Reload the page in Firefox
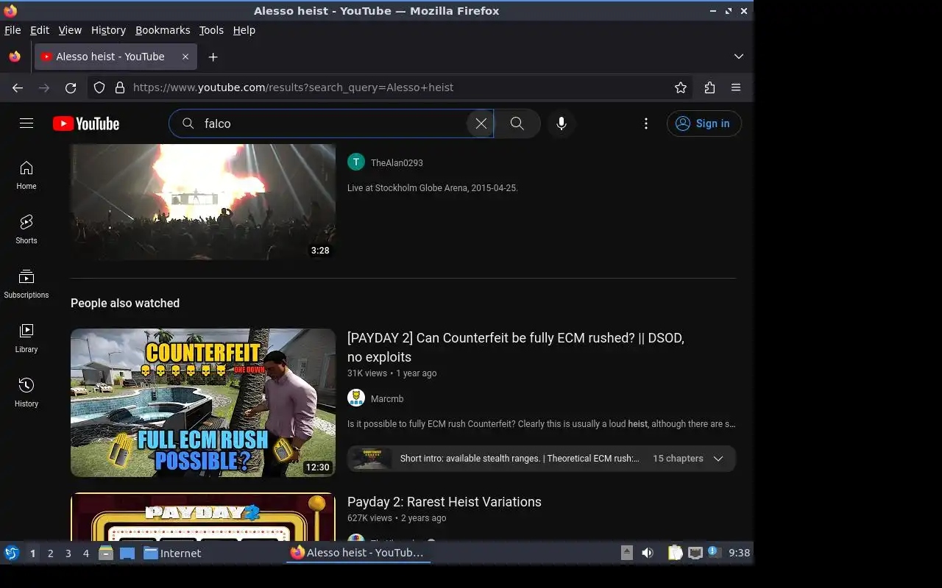Image resolution: width=942 pixels, height=588 pixels. tap(71, 87)
